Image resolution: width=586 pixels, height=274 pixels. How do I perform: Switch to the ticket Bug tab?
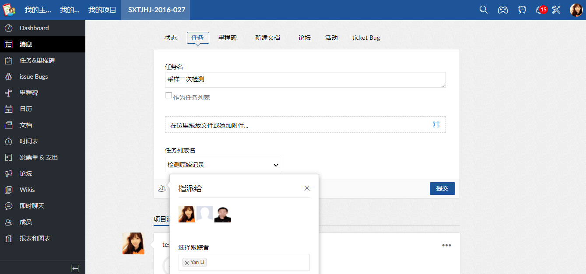click(x=366, y=38)
